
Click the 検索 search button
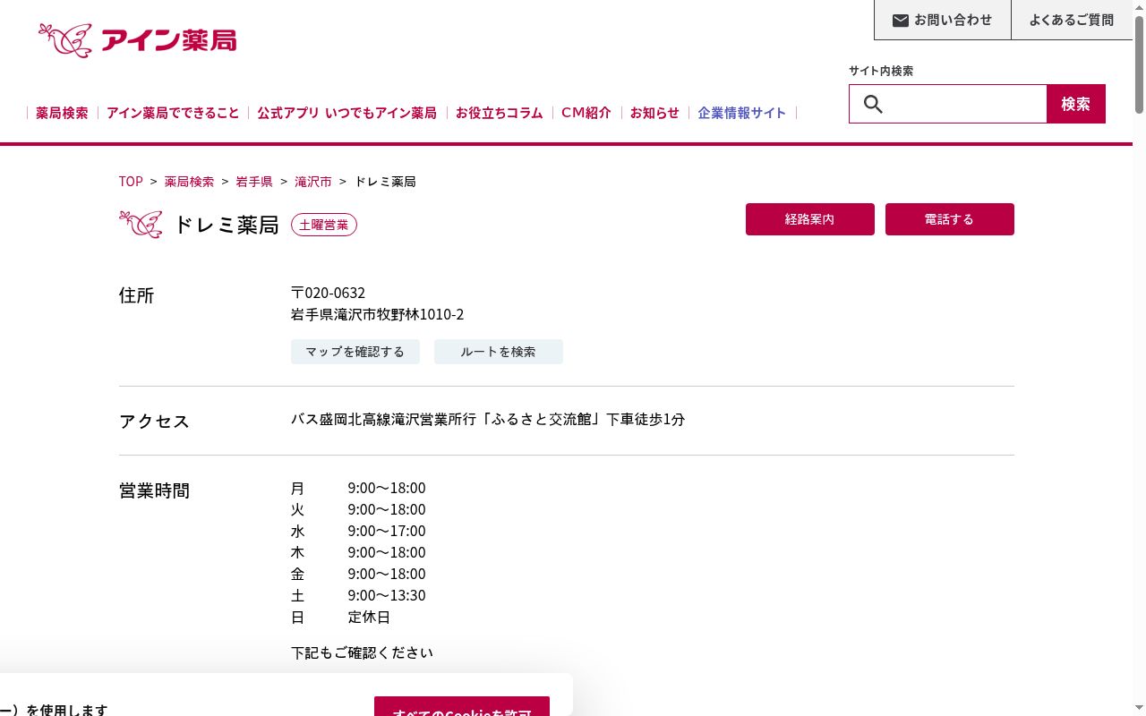[1076, 104]
